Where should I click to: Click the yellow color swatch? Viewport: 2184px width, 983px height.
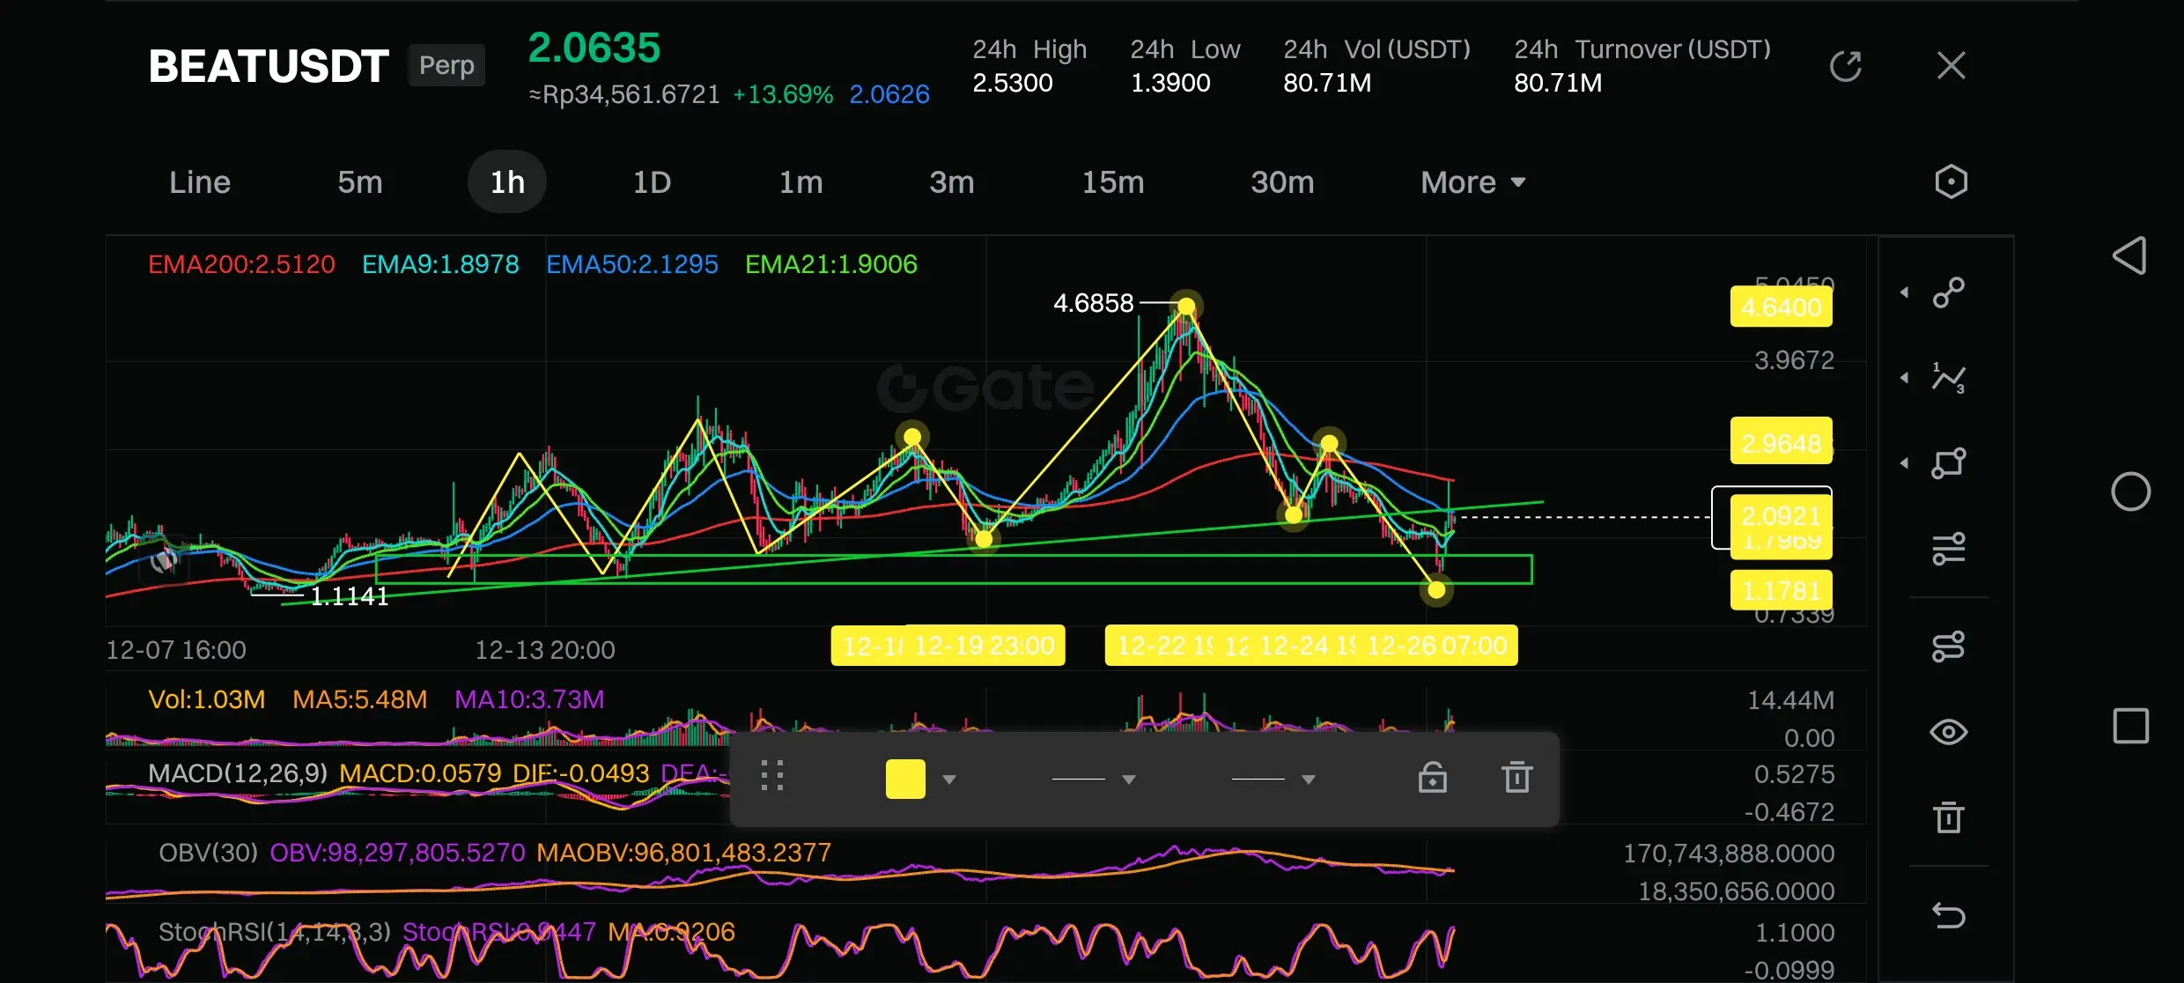coord(904,779)
